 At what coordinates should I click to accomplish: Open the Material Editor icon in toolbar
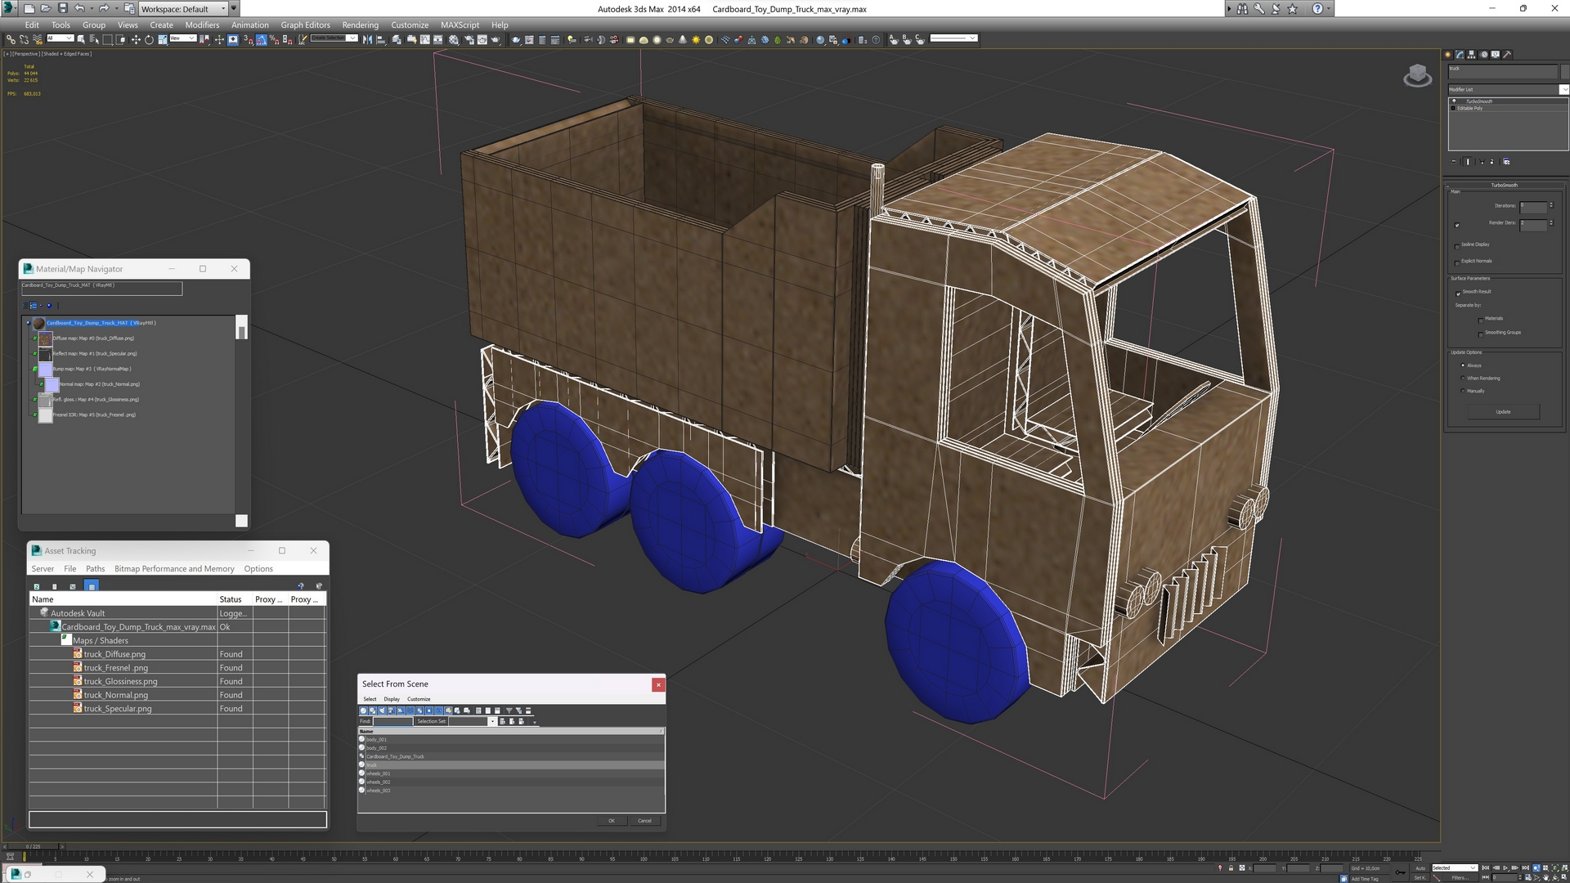tap(454, 39)
